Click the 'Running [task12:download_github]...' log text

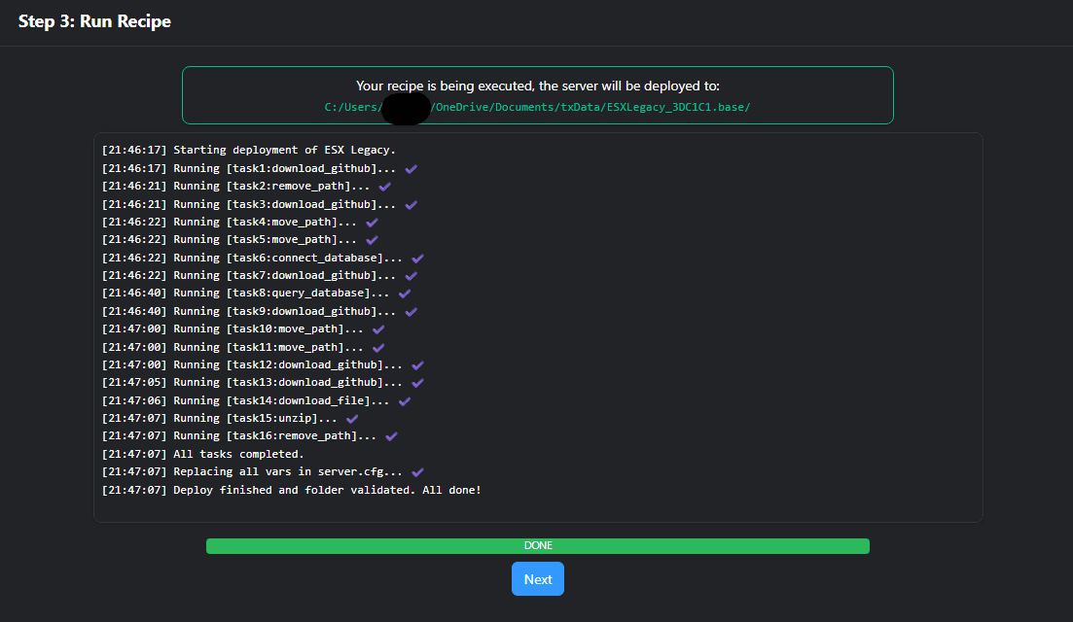pyautogui.click(x=288, y=364)
